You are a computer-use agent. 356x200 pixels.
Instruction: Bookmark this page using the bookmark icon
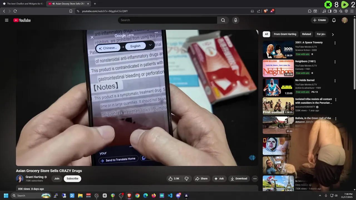point(71,11)
